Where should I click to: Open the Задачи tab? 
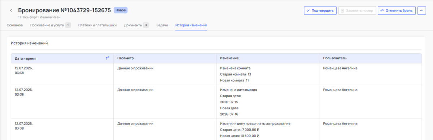(x=162, y=25)
